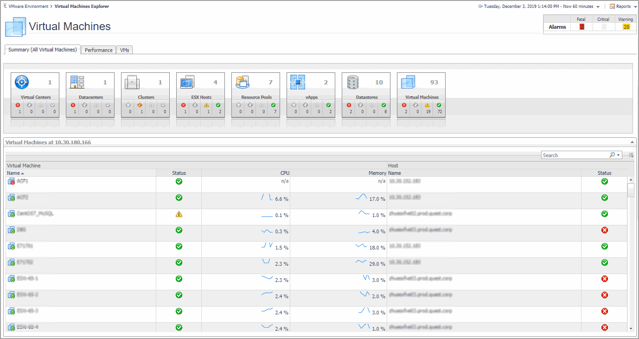The image size is (639, 339).
Task: Click the Virtual Machines tile icon
Action: pos(408,82)
